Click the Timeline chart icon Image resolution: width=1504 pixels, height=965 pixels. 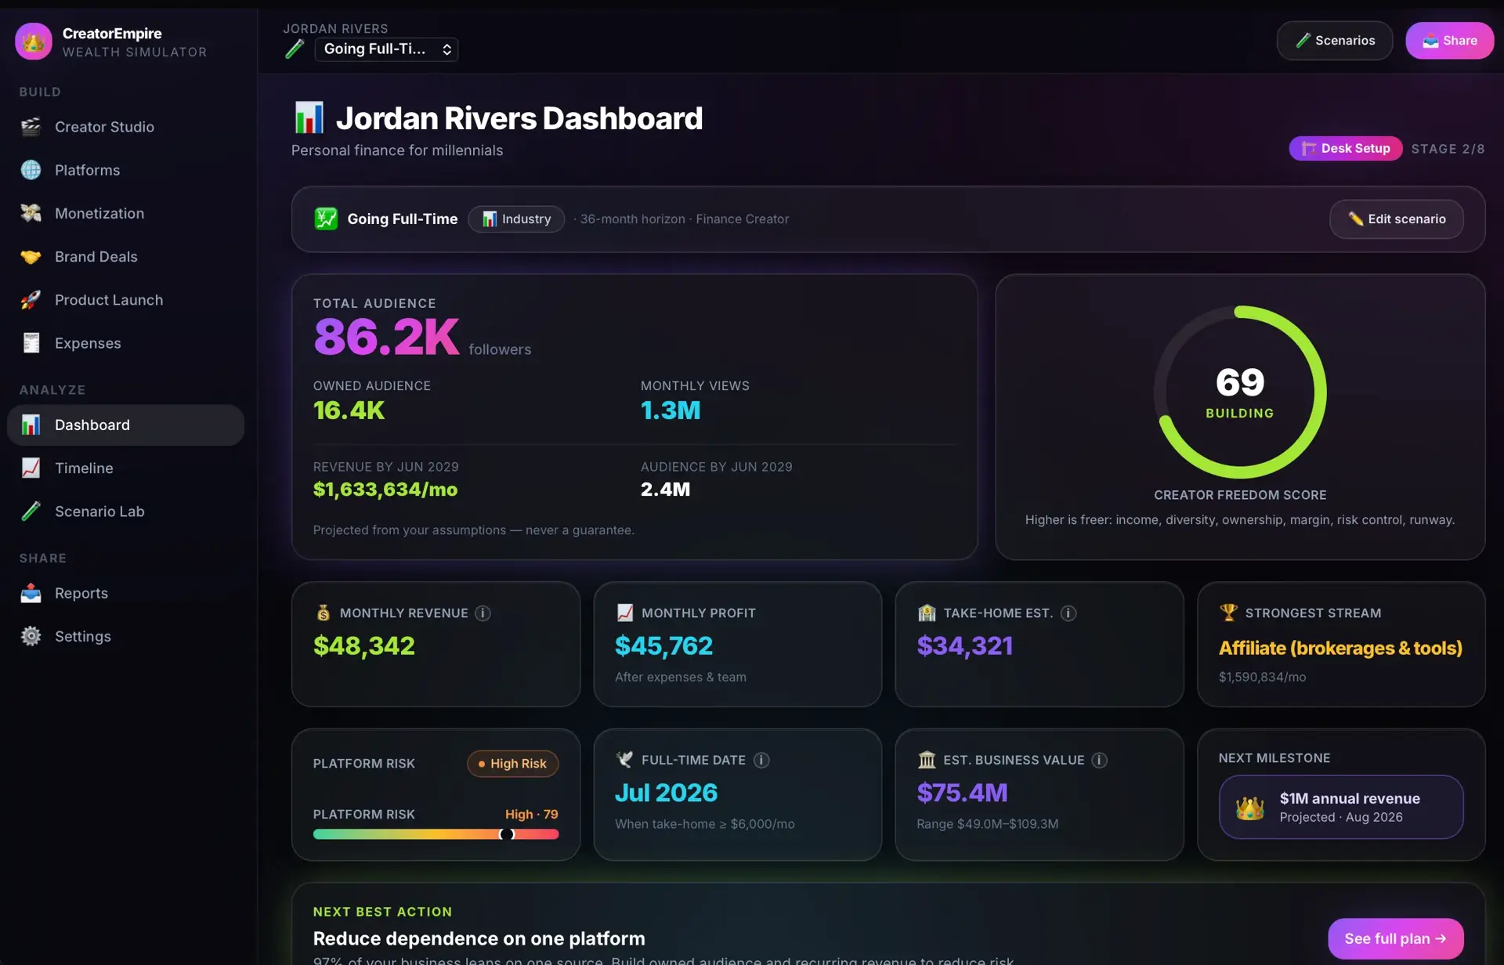click(31, 468)
